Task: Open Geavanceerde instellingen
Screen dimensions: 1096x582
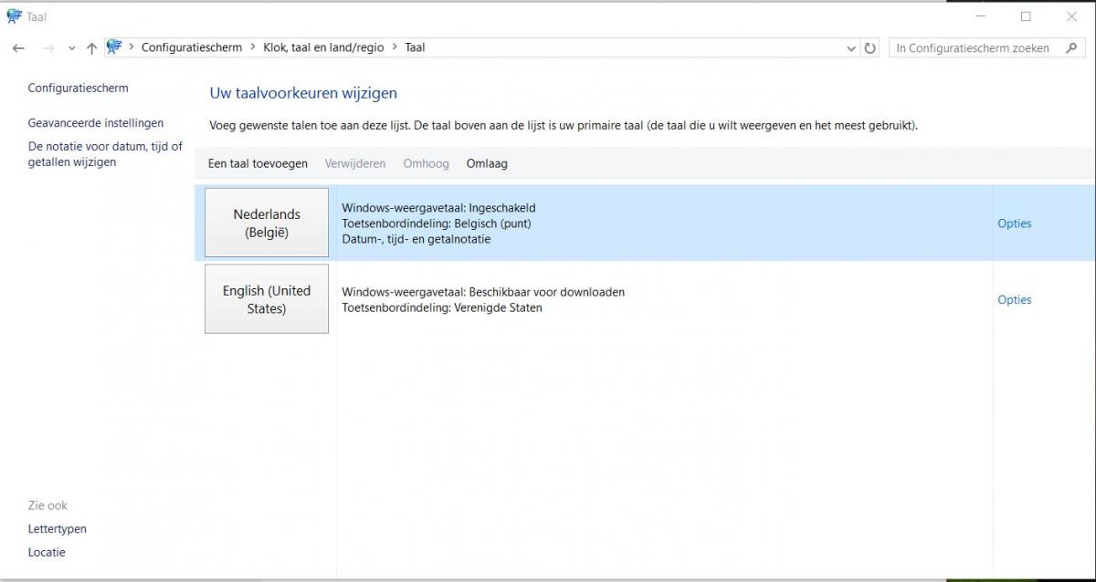Action: tap(96, 123)
